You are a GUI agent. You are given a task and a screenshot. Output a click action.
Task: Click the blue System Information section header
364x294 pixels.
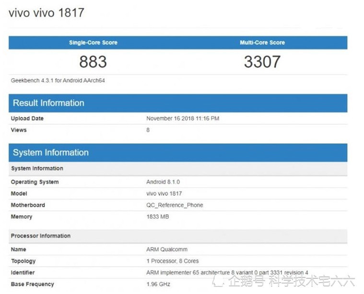point(178,153)
